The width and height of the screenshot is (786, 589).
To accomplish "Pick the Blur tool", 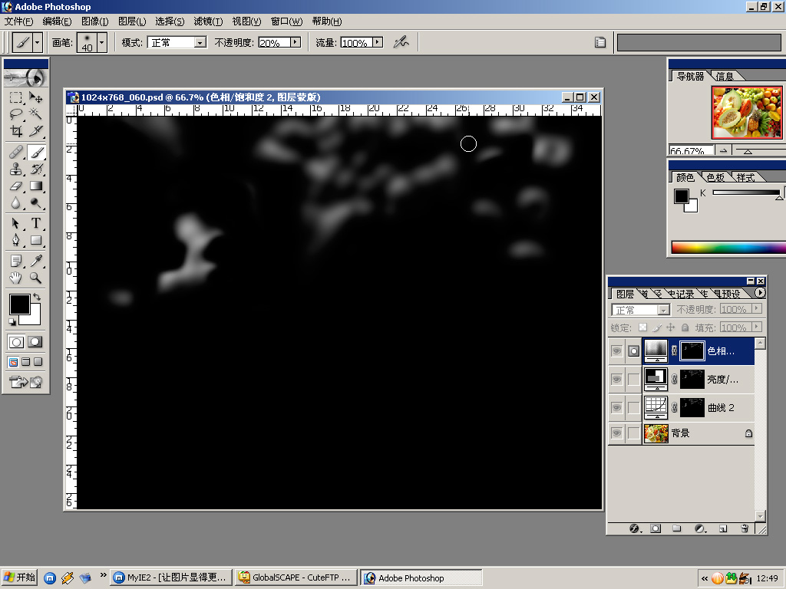I will point(16,202).
